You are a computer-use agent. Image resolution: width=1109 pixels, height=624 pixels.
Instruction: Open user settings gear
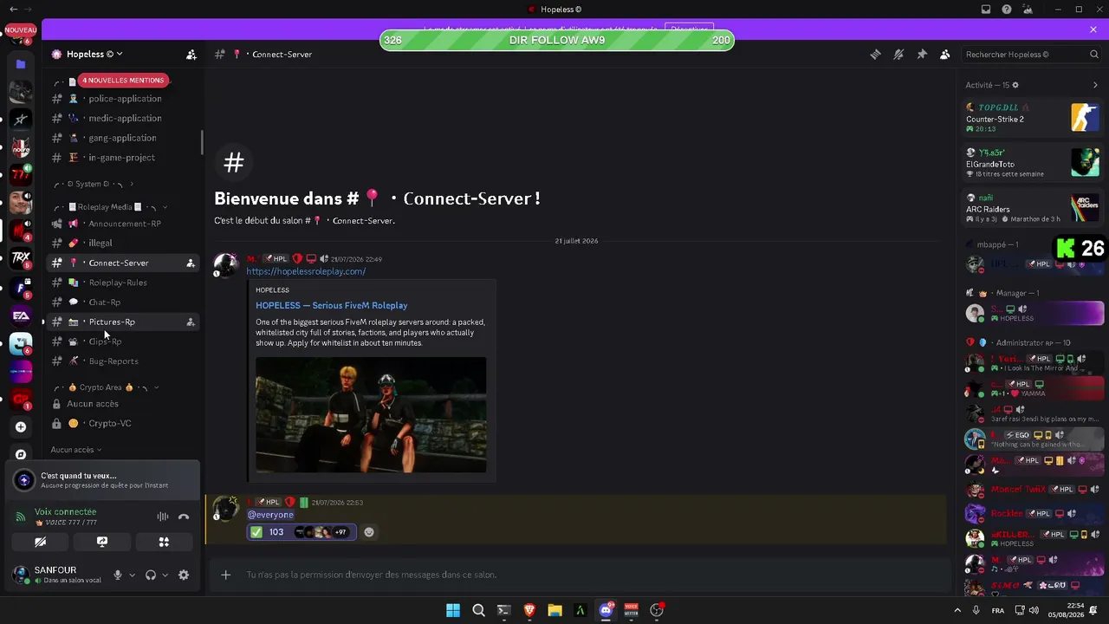click(184, 575)
